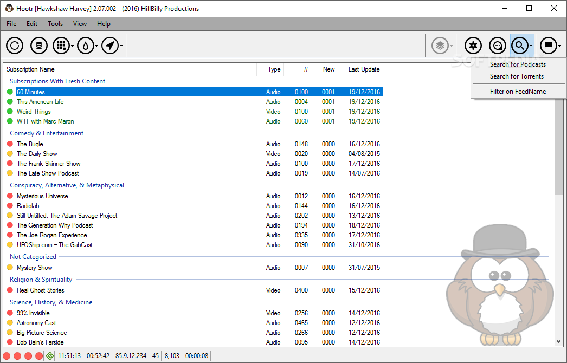
Task: Open the View menu
Action: [x=80, y=24]
